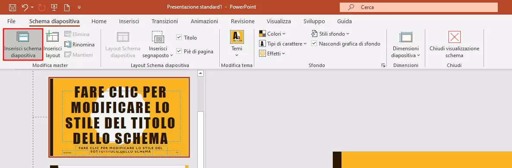The width and height of the screenshot is (512, 168).
Task: Click the thumbnail pane scroll-up arrow
Action: (x=201, y=73)
